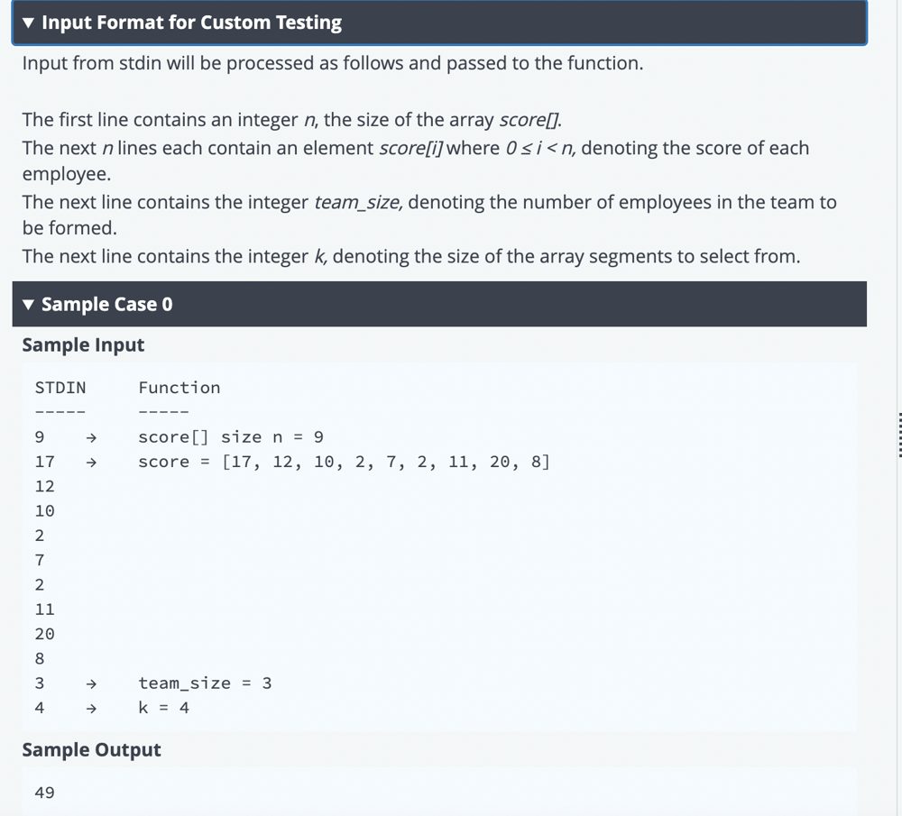This screenshot has height=816, width=902.
Task: Click the score array line in sample input
Action: pyautogui.click(x=344, y=463)
